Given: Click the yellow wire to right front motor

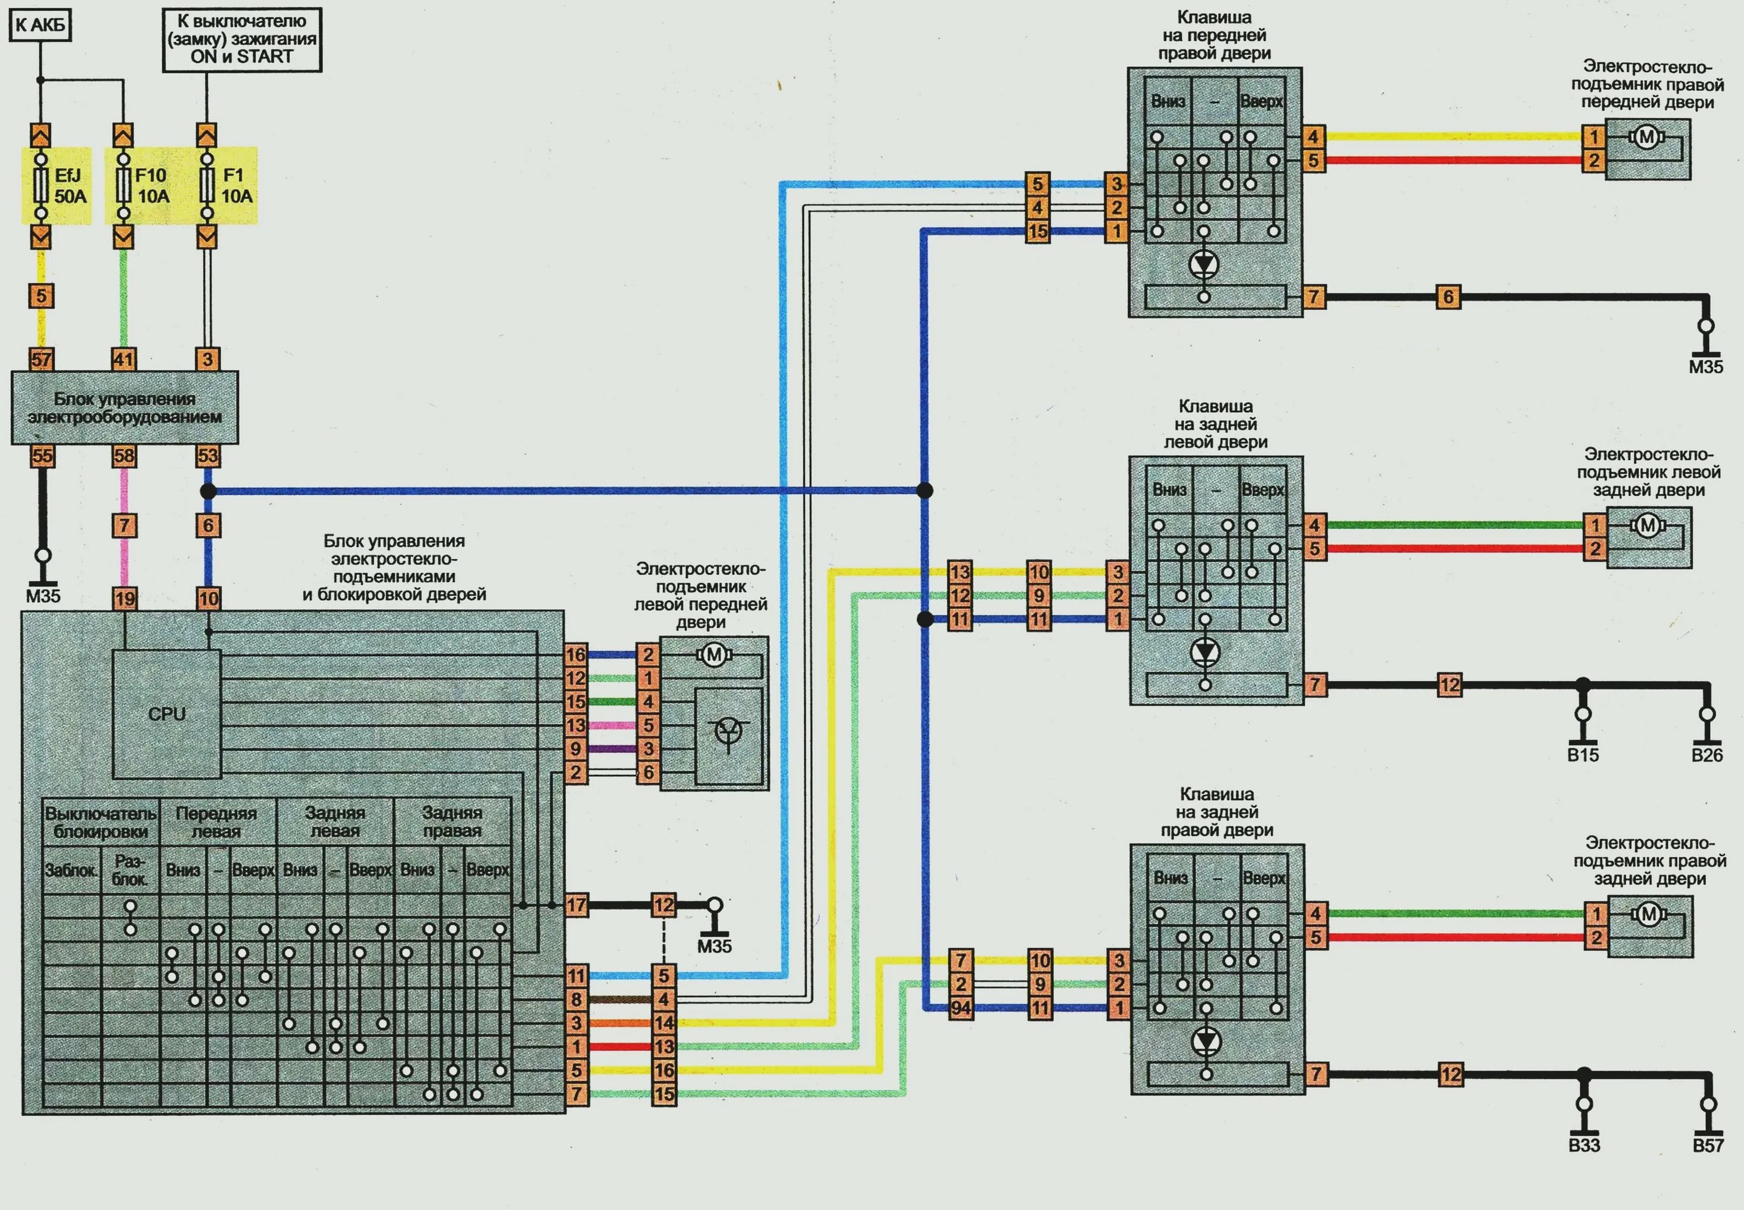Looking at the screenshot, I should (1452, 137).
